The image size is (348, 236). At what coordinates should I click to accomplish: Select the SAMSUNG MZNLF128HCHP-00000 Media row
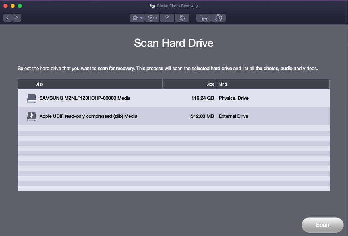(174, 98)
